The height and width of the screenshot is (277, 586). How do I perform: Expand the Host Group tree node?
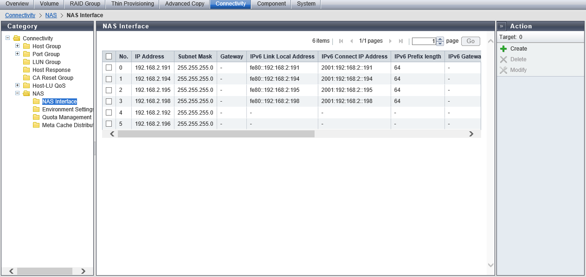tap(18, 46)
